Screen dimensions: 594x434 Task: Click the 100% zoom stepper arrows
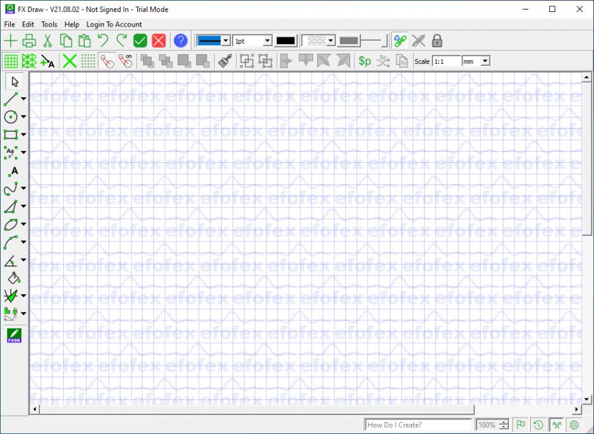point(504,425)
